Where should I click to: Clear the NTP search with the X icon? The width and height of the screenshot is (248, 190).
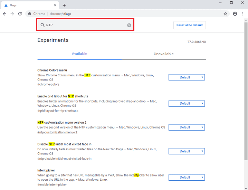(129, 25)
